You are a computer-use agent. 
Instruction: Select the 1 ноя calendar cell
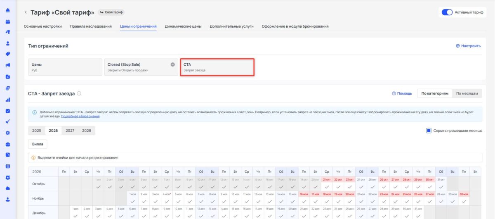[132, 198]
